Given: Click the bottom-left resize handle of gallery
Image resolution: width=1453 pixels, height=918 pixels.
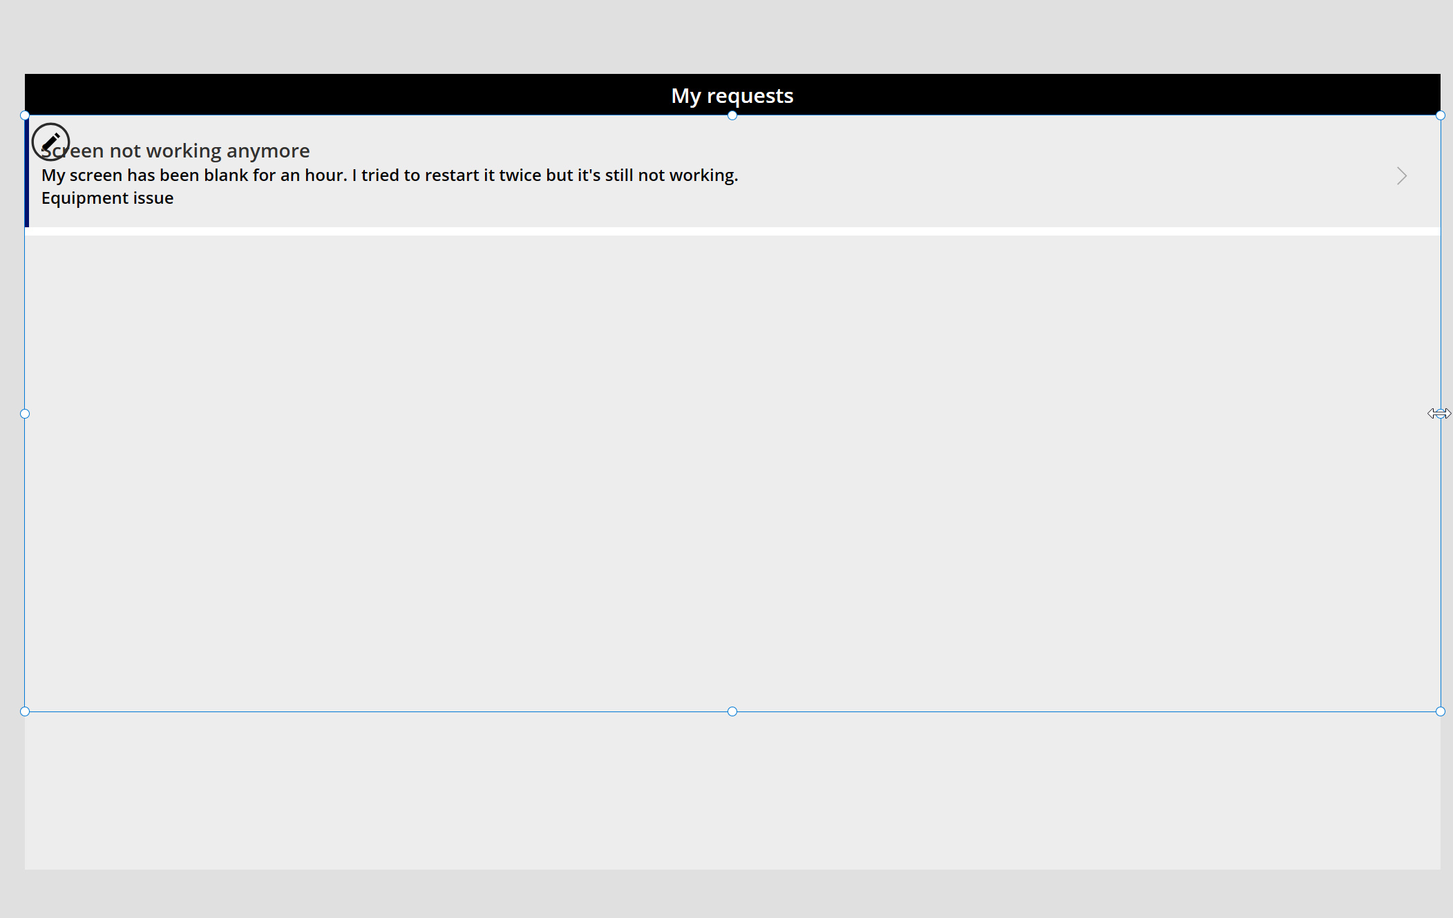Looking at the screenshot, I should click(25, 711).
